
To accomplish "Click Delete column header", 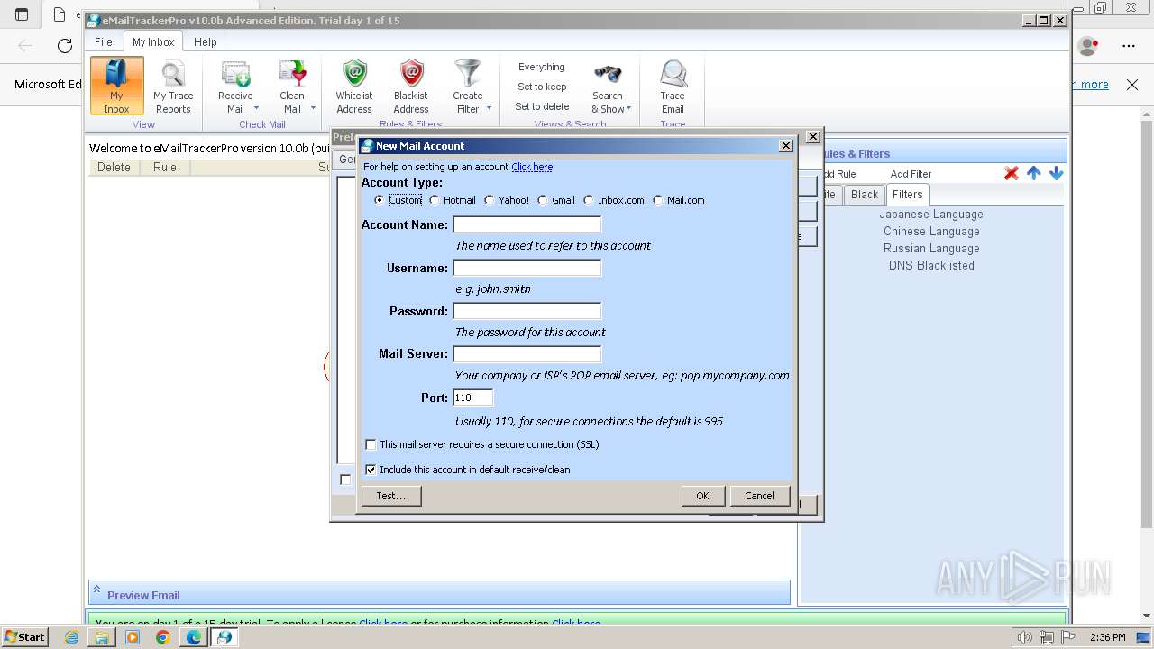I will coord(114,167).
